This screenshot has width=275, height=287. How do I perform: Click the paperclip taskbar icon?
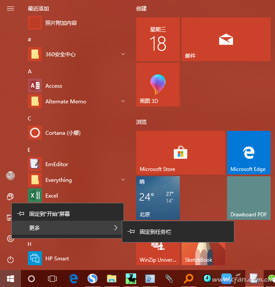pos(169,279)
